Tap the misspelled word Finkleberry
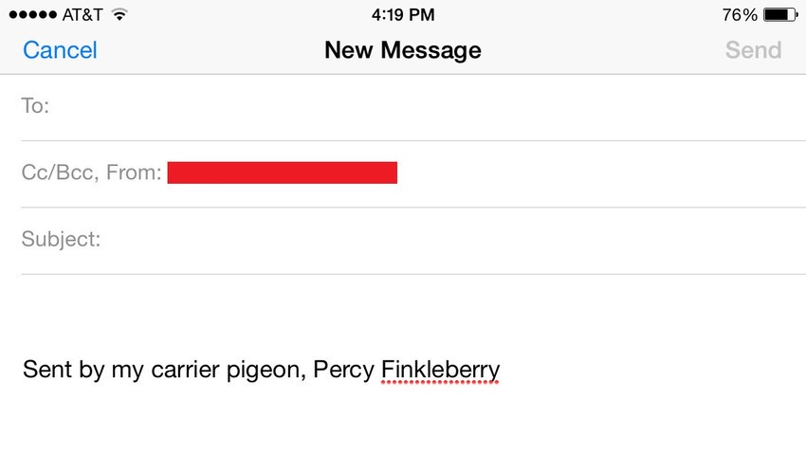 pyautogui.click(x=440, y=371)
